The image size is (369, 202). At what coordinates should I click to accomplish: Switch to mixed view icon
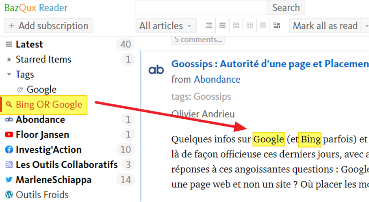coord(277,26)
